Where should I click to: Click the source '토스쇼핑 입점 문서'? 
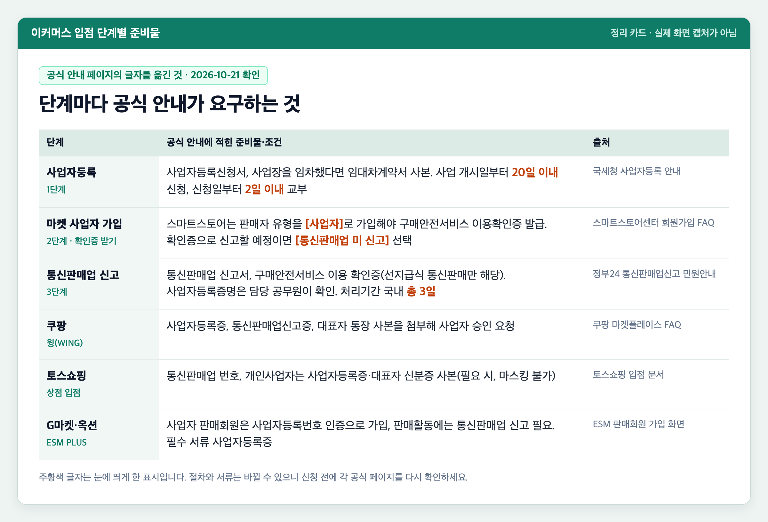tap(628, 375)
